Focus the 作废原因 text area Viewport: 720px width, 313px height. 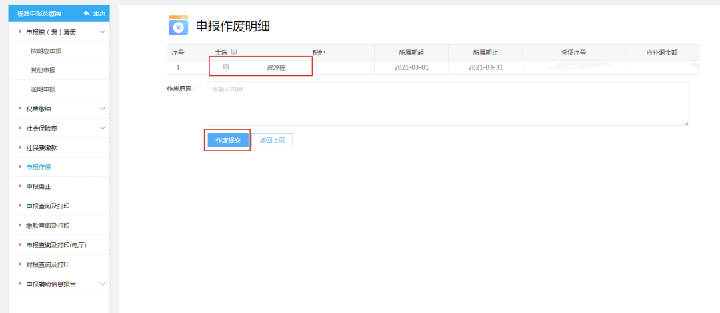click(x=448, y=104)
